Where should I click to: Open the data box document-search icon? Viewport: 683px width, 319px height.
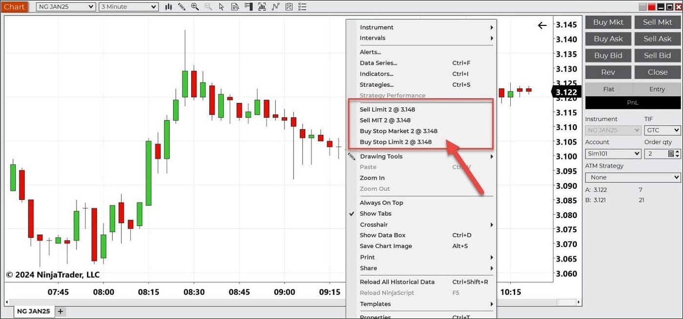pyautogui.click(x=235, y=7)
